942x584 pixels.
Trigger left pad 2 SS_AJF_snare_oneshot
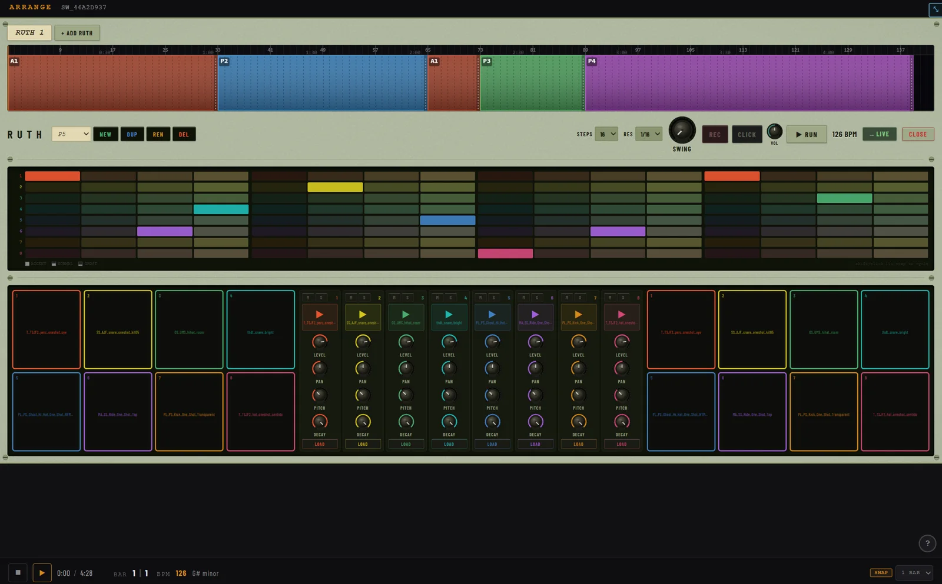[118, 329]
